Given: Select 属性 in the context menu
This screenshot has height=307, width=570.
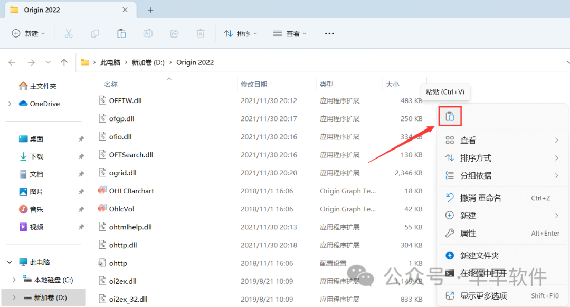Looking at the screenshot, I should tap(468, 233).
